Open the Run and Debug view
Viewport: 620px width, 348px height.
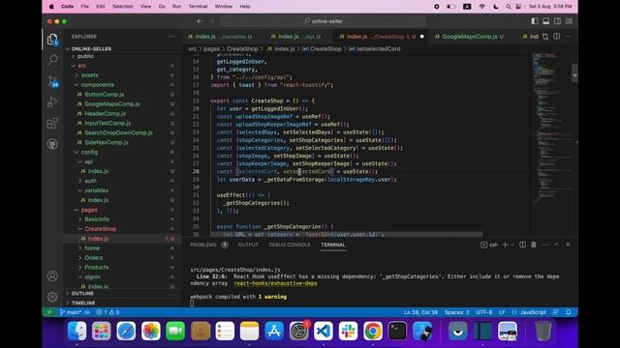coord(52,102)
